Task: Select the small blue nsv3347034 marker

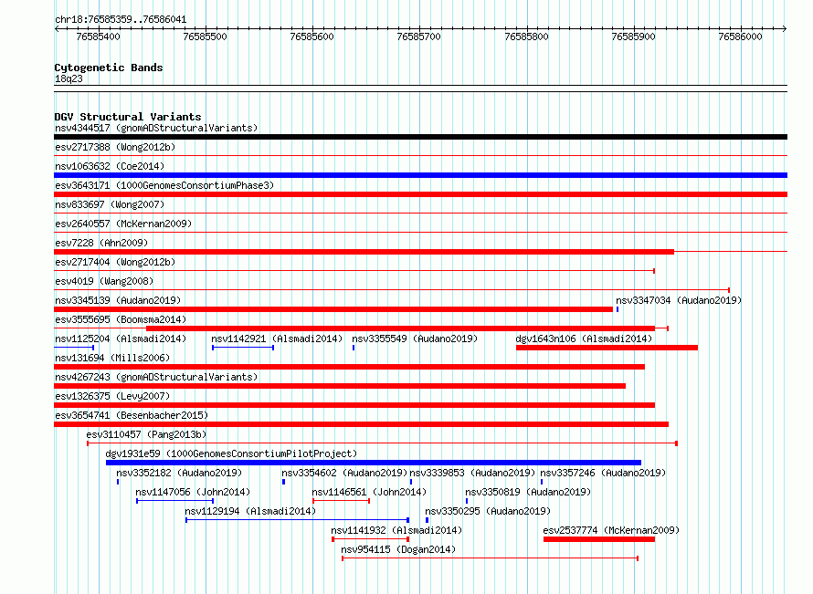Action: [x=617, y=309]
